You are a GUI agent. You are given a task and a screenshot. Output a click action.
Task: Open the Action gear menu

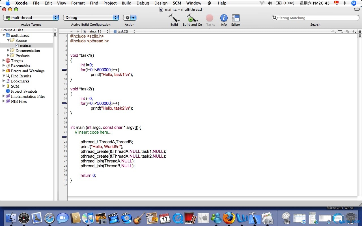pyautogui.click(x=130, y=18)
